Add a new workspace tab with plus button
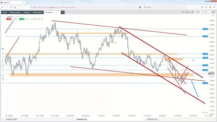Viewport: 217px width, 122px height. 63,13
